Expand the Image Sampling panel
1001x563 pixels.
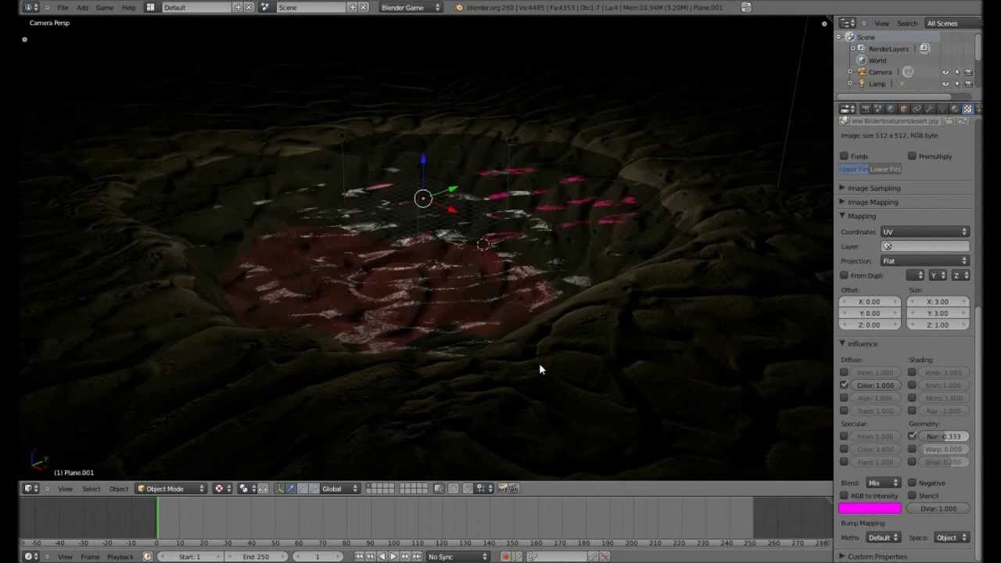(874, 188)
